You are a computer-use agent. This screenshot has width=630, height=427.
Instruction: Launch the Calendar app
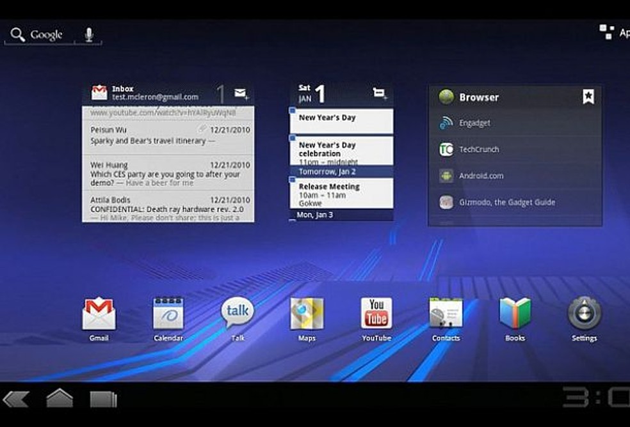[168, 313]
